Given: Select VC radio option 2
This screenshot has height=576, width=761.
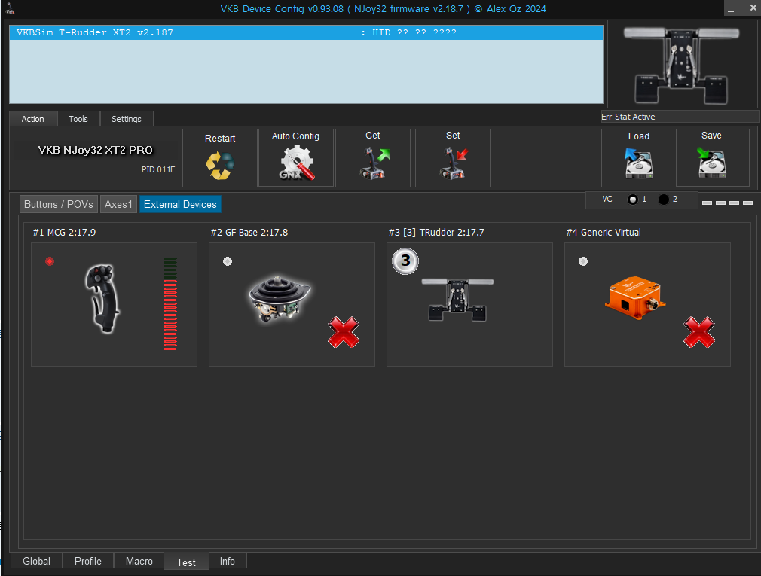Looking at the screenshot, I should pos(664,200).
